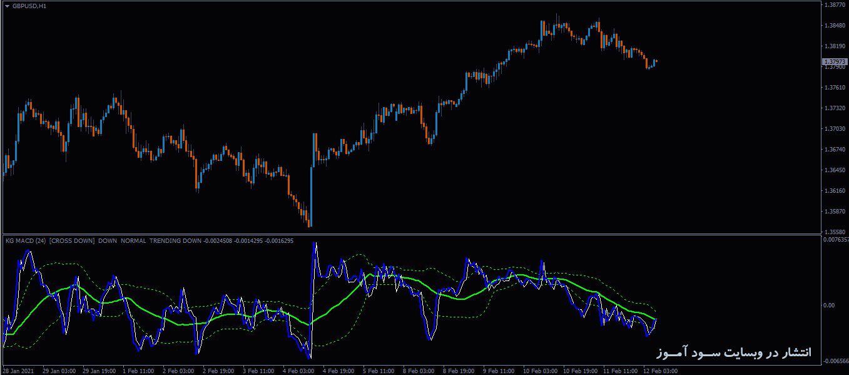The height and width of the screenshot is (375, 849).
Task: Click the [CROSS DOWN] status text
Action: tap(72, 240)
